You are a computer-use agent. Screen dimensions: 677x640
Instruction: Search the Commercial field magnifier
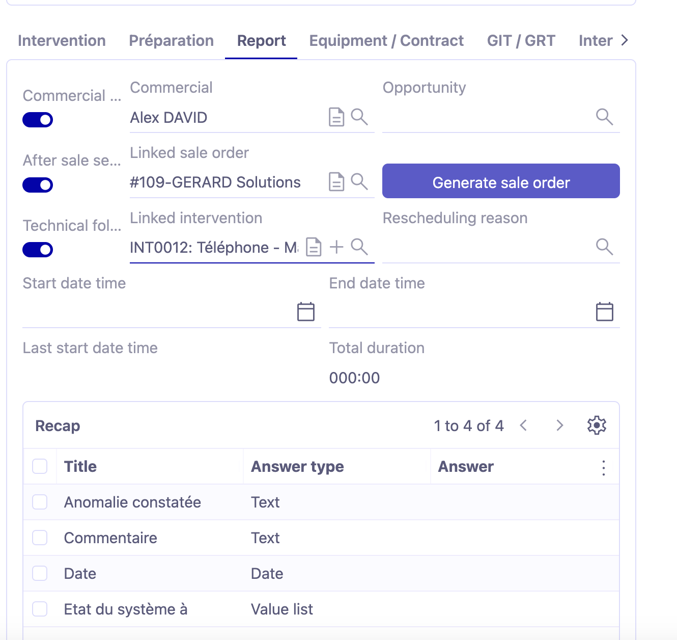tap(359, 117)
